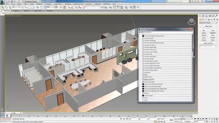Choose the Select and Move tool
Image resolution: width=219 pixels, height=123 pixels.
37,7
